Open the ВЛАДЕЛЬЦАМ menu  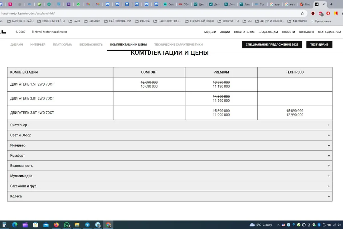[x=268, y=32]
